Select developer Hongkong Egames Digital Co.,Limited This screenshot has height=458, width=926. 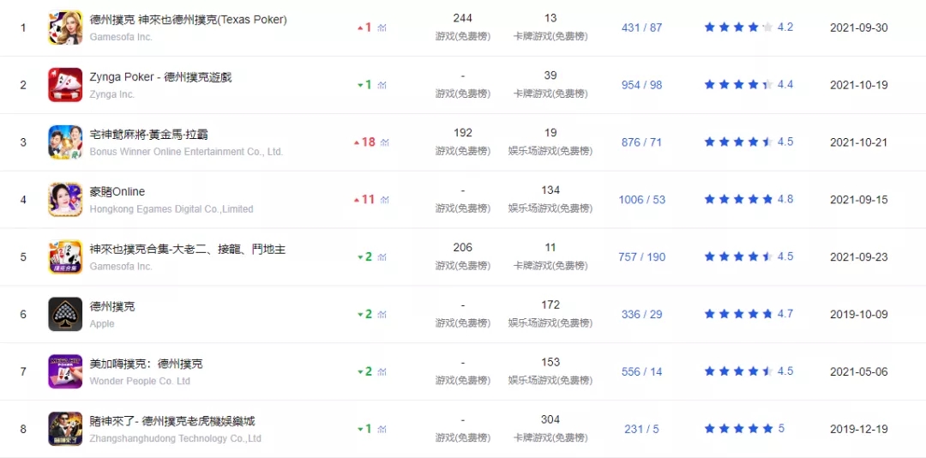[171, 209]
